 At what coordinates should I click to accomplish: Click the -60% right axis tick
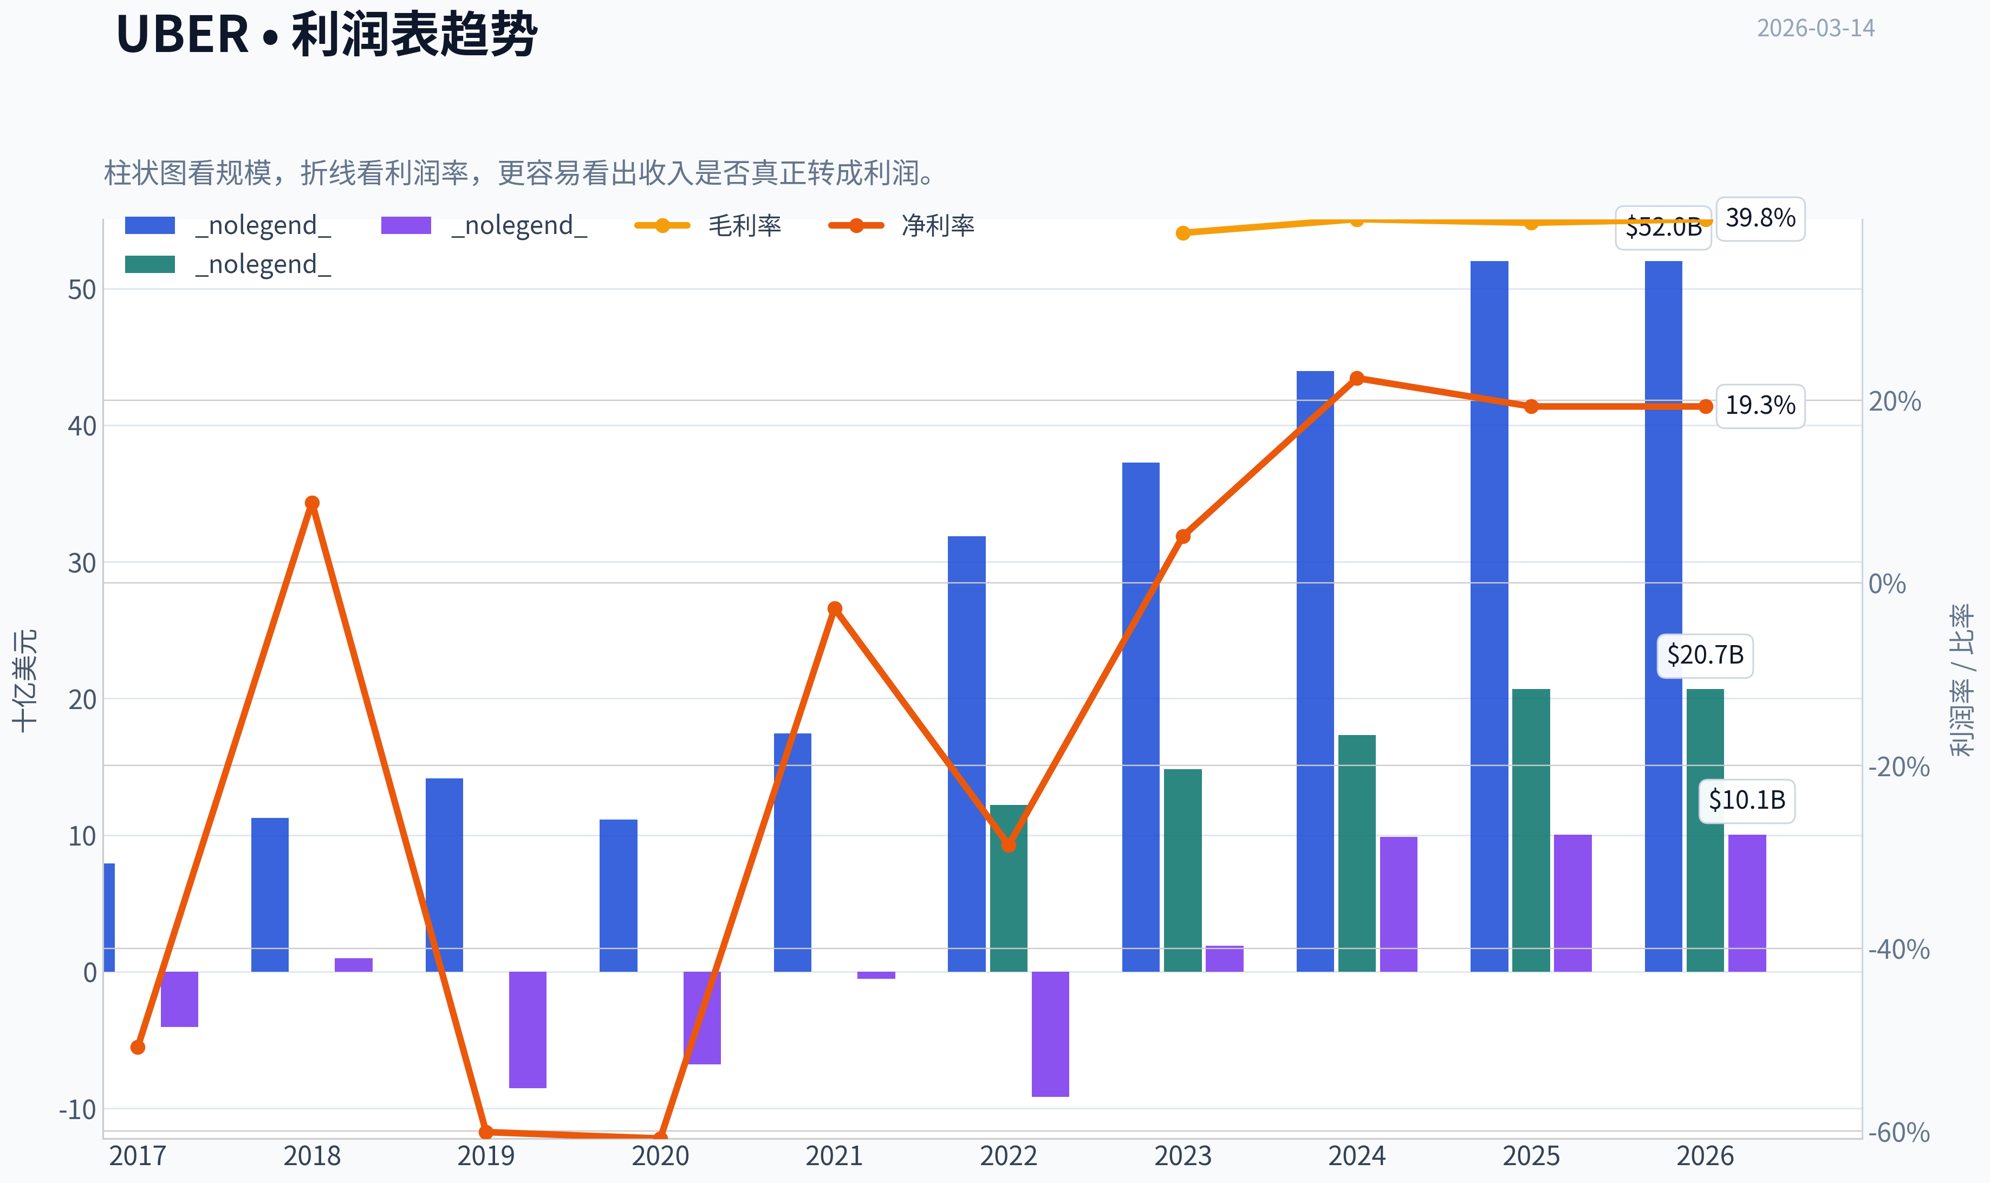click(x=1899, y=1132)
